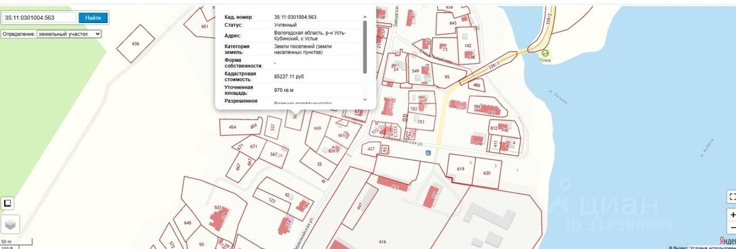Click the Найти search button
This screenshot has width=736, height=249.
tap(93, 18)
